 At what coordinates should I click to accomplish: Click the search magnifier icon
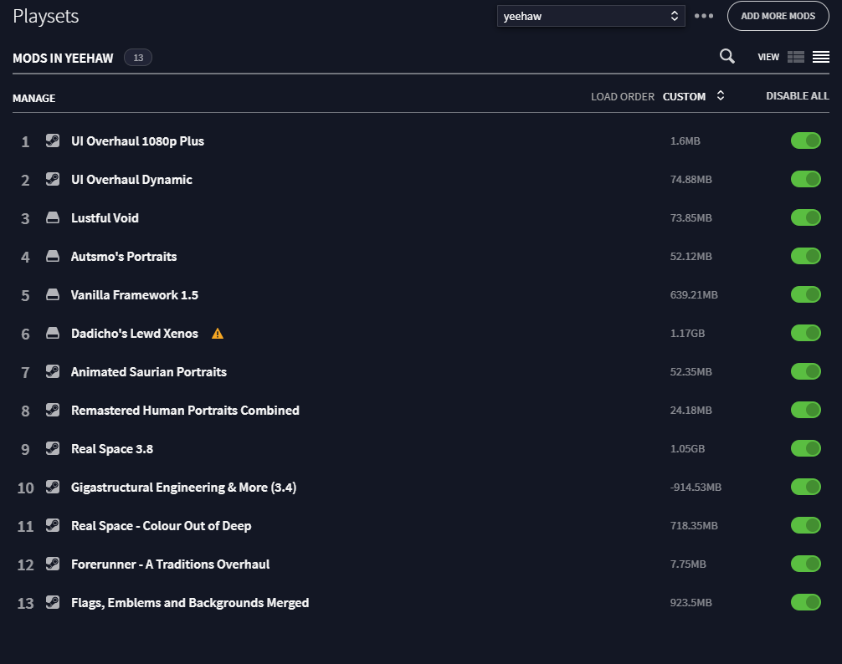point(727,56)
